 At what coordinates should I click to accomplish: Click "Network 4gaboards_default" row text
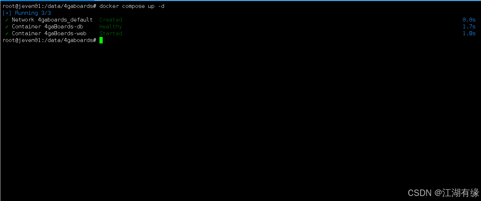52,20
